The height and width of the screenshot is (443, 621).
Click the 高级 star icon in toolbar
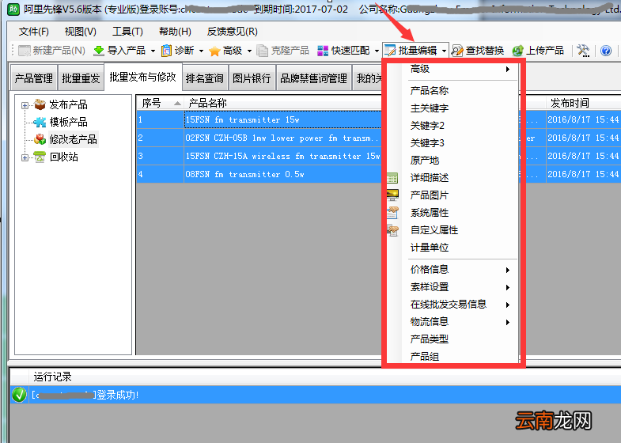click(x=214, y=51)
